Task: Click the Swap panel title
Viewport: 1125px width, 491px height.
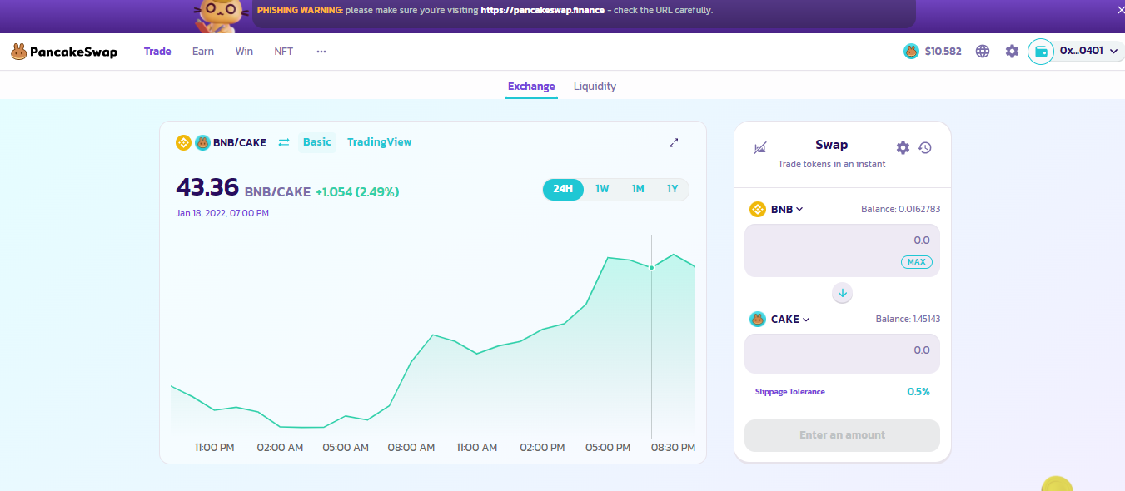Action: click(832, 145)
